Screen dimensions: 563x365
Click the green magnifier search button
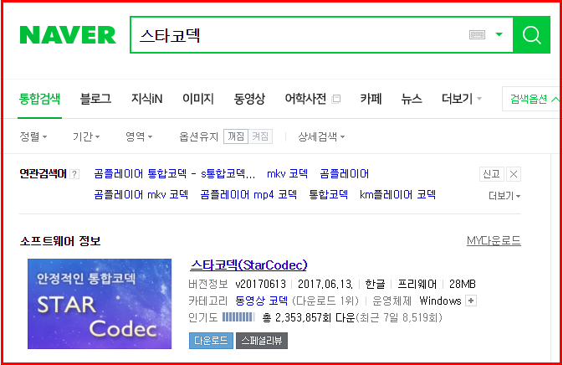click(x=531, y=35)
